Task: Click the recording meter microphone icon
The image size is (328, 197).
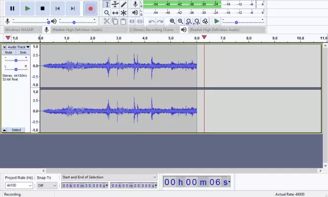Action: pyautogui.click(x=135, y=4)
